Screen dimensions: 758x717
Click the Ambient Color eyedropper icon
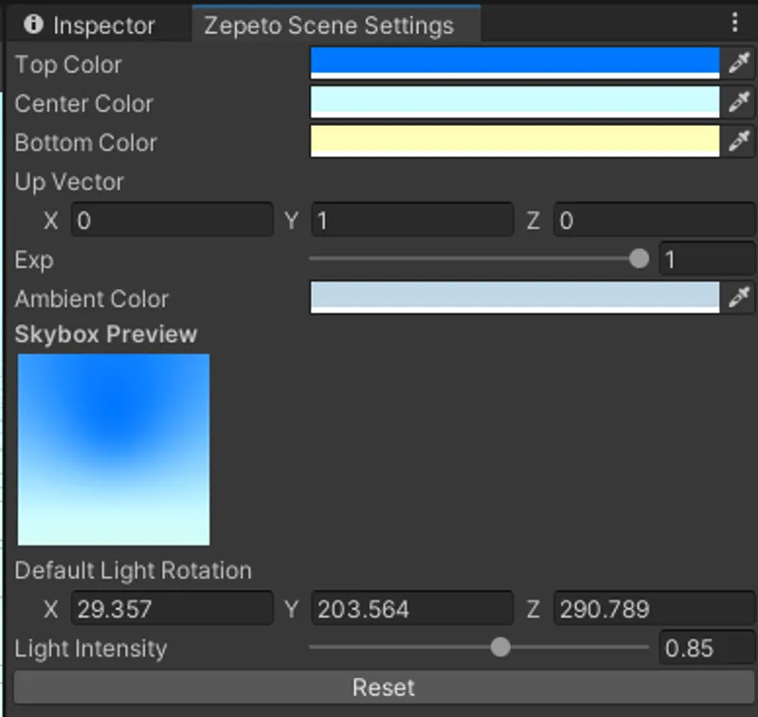point(739,297)
